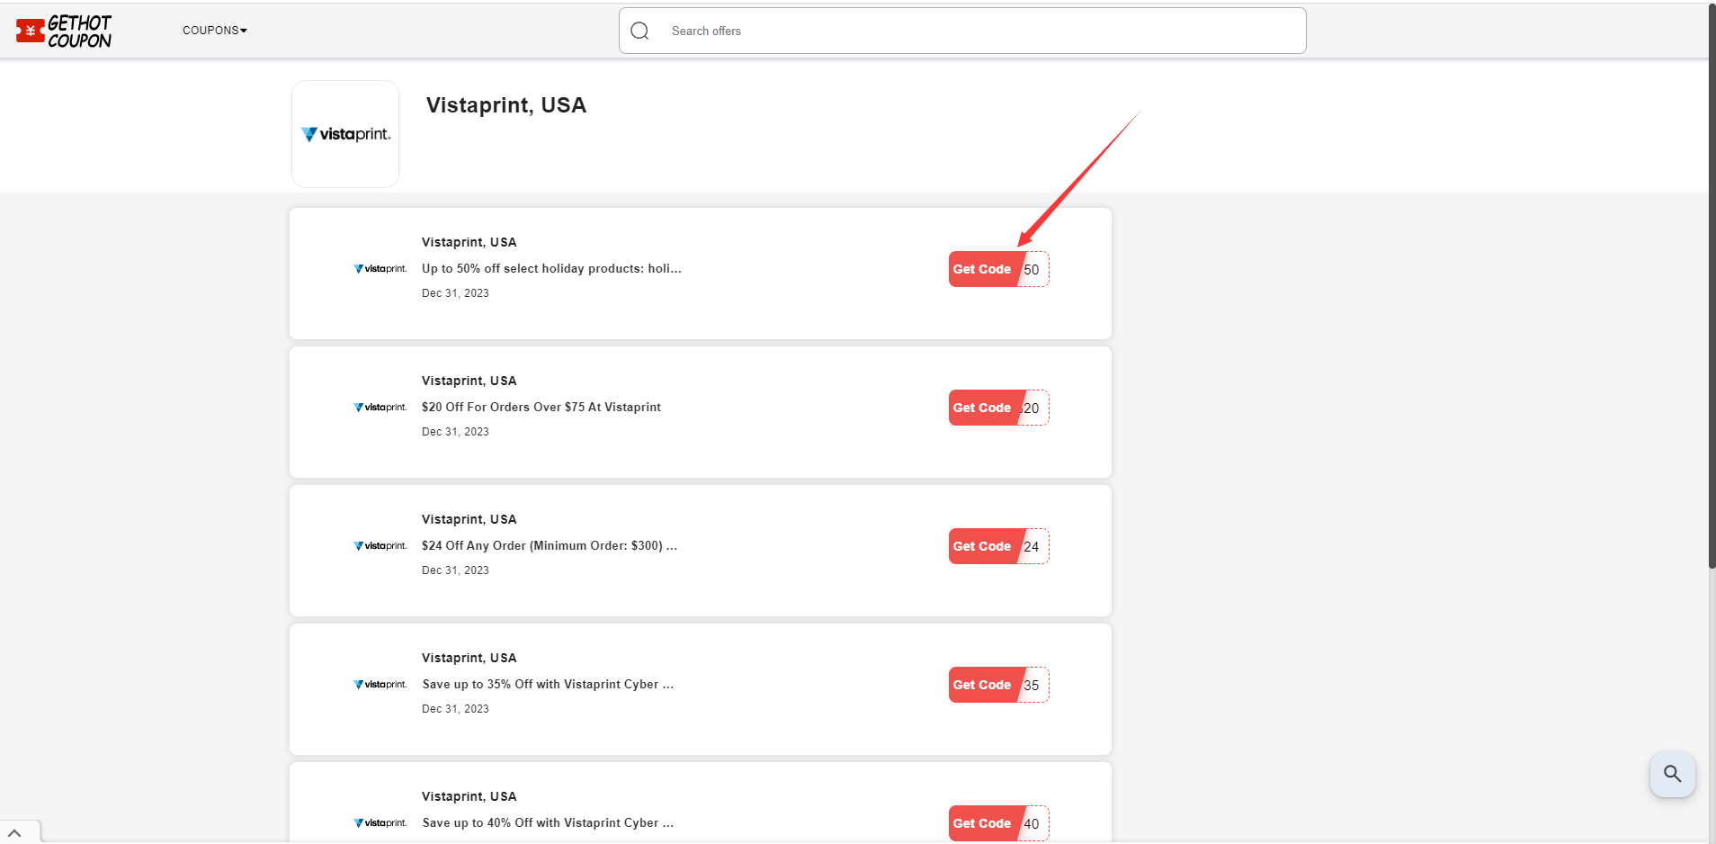Open '$20 Off For Orders Over $75' offer
The image size is (1716, 844).
[x=541, y=407]
